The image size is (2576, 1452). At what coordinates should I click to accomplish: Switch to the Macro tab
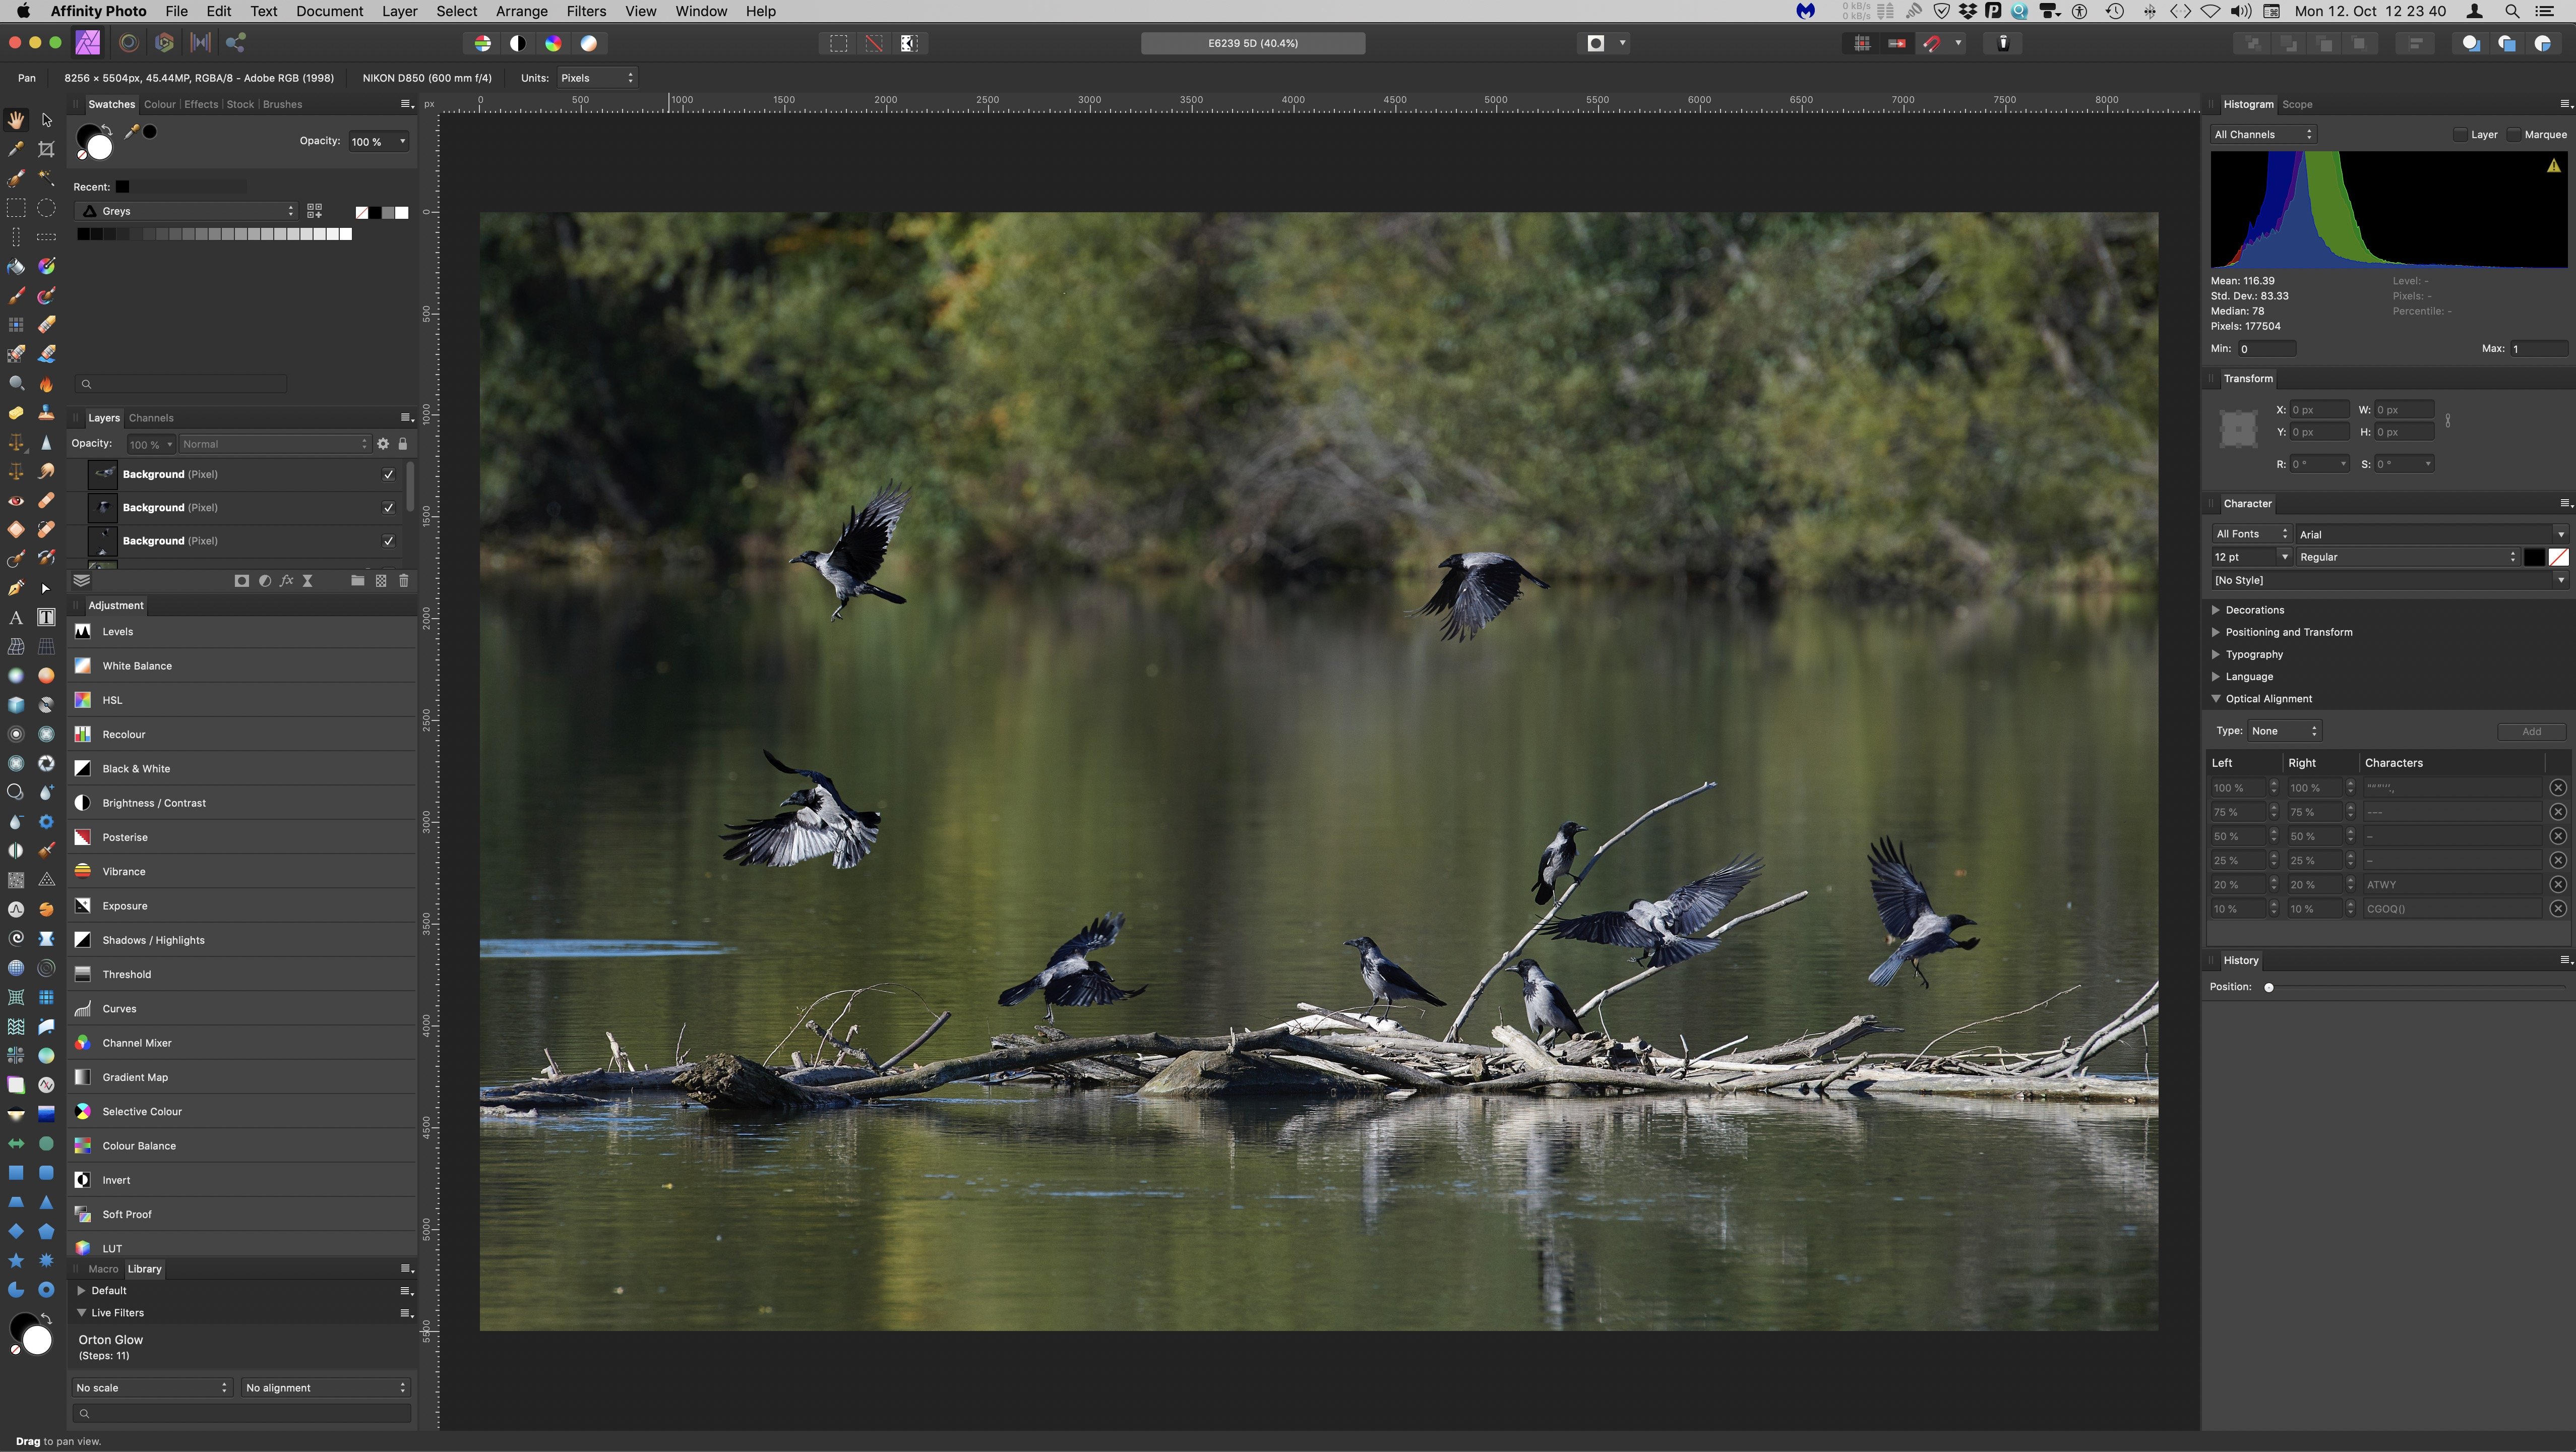103,1269
